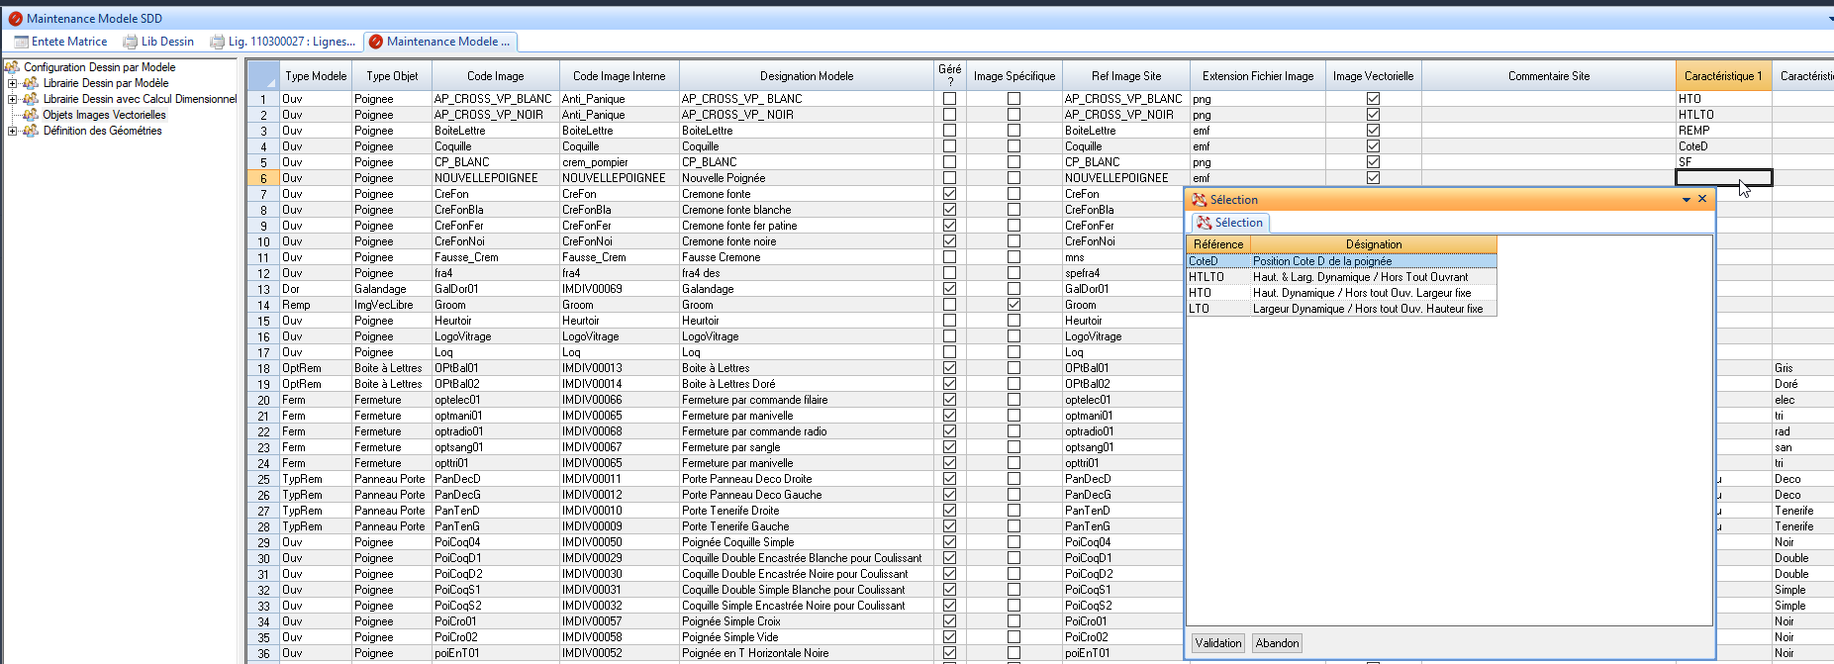Toggle Géré checkbox for row 1 AP_CROSS_VP_BLANC
Screen dimensions: 1834x664
[949, 99]
